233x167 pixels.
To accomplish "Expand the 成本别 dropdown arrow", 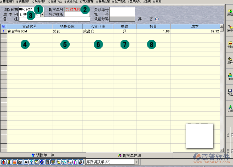I will point(42,14).
